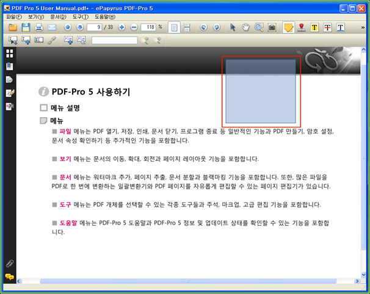Image resolution: width=370 pixels, height=294 pixels.
Task: Save the document with the floppy disk icon
Action: tap(26, 27)
